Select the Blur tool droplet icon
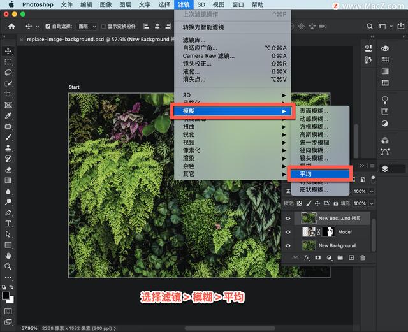This screenshot has height=332, width=408. 8,191
